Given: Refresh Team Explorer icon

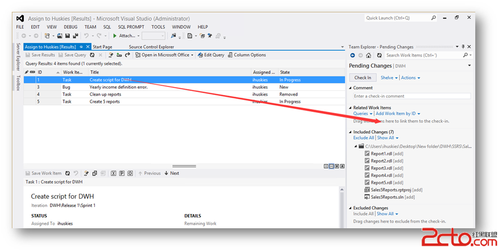Looking at the screenshot, I should (x=379, y=55).
